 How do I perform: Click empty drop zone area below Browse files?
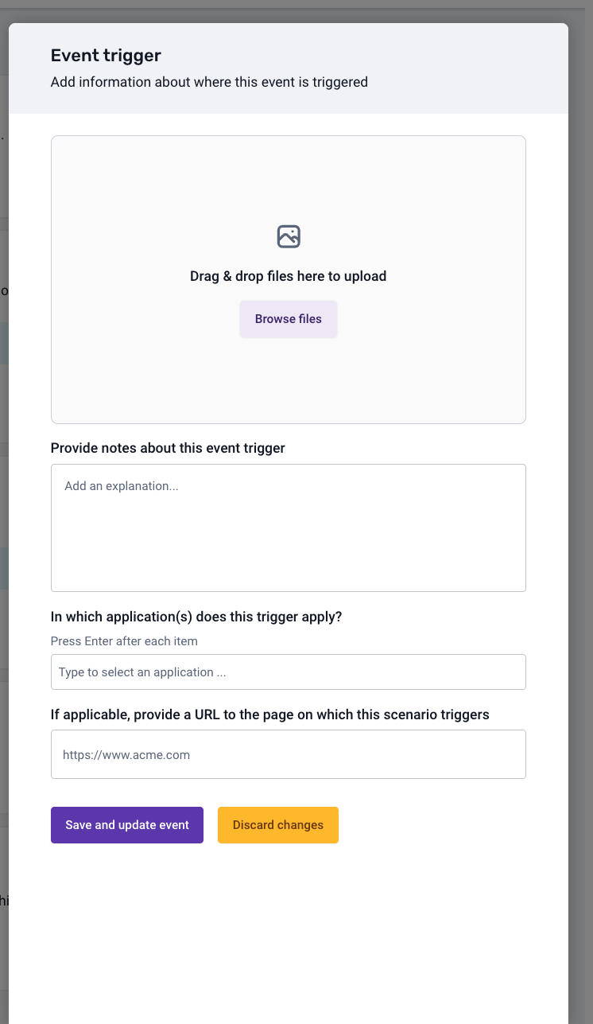tap(288, 382)
